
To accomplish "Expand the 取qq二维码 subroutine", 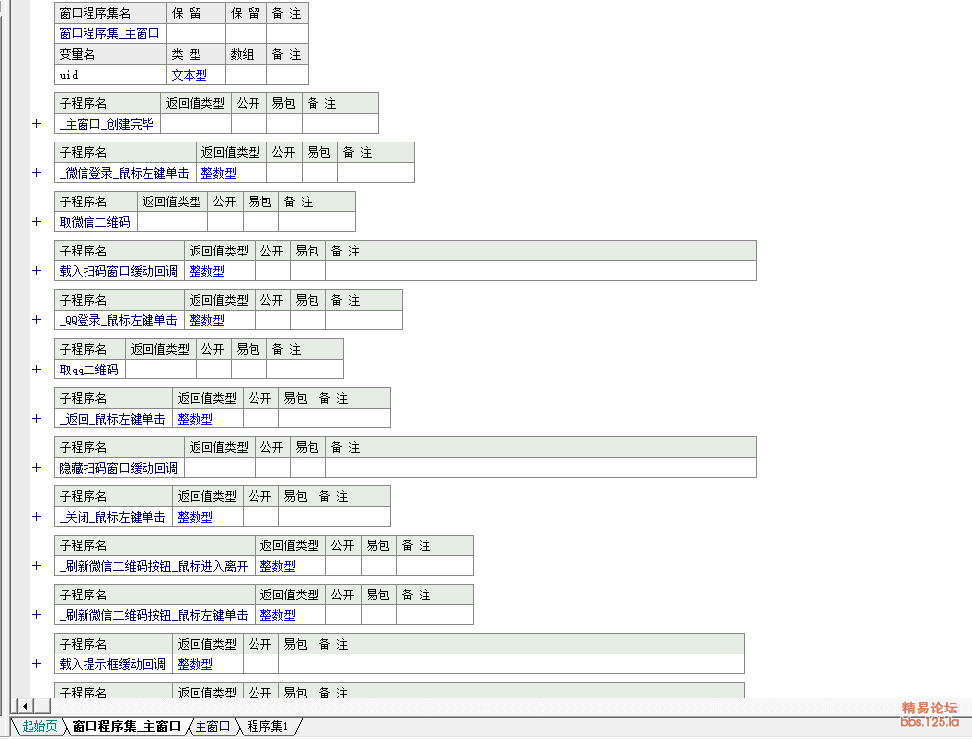I will (36, 369).
